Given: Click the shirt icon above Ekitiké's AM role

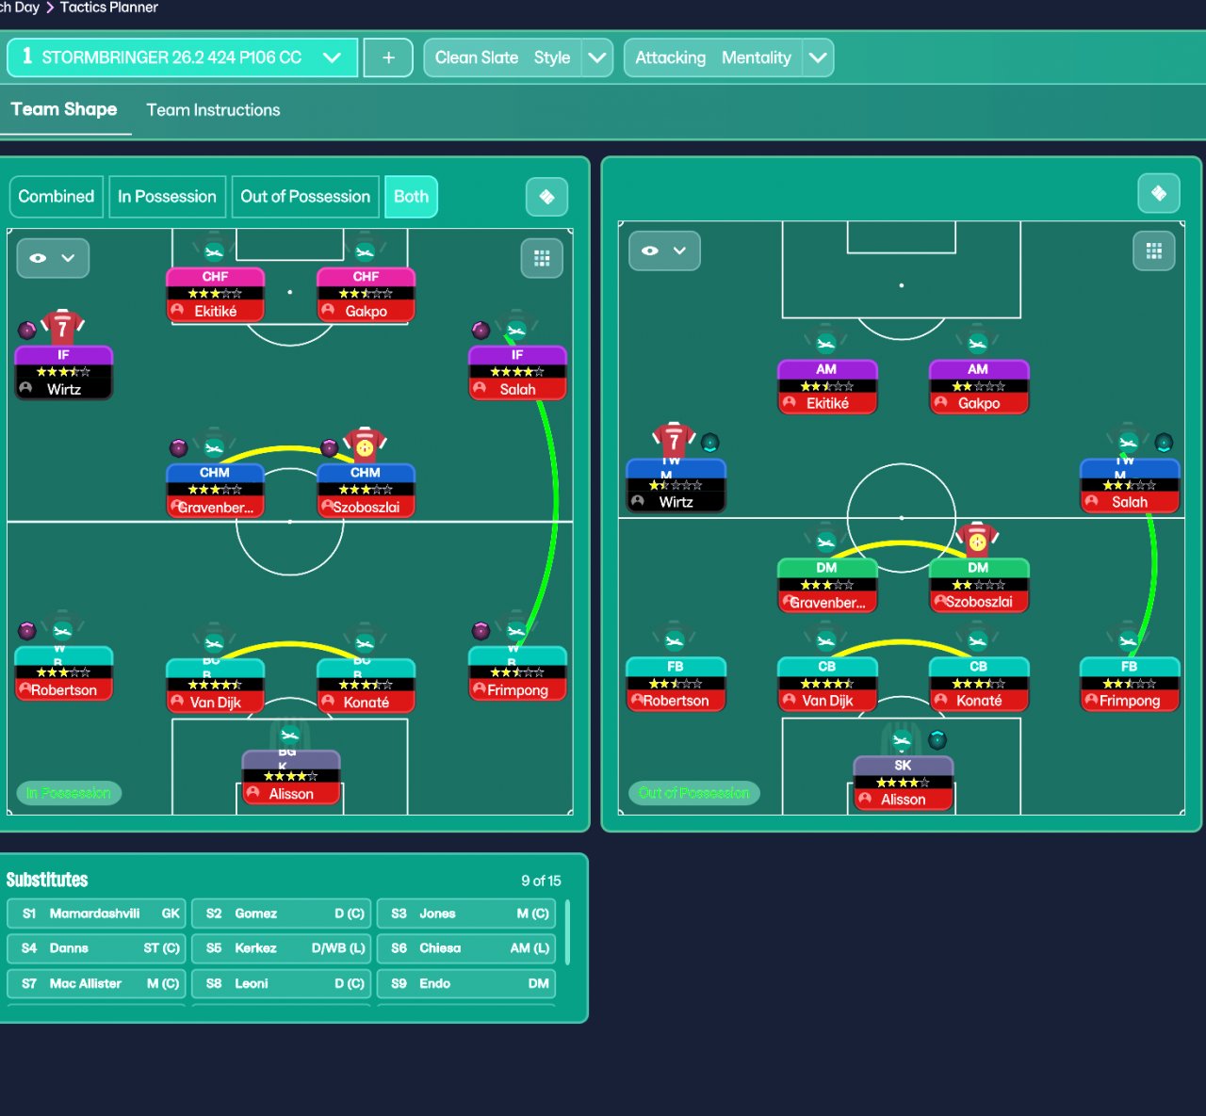Looking at the screenshot, I should tap(826, 343).
